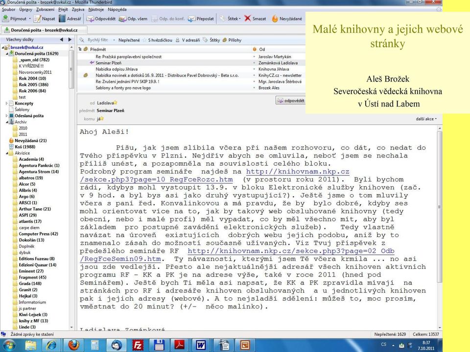Switch to next folder view arrow
Screen dimensions: 470x352
tap(70, 40)
